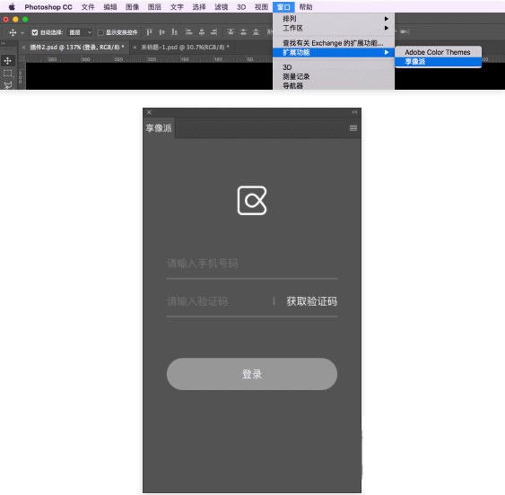Open the 享像派 panel flyout menu icon
The height and width of the screenshot is (495, 505).
(x=353, y=128)
